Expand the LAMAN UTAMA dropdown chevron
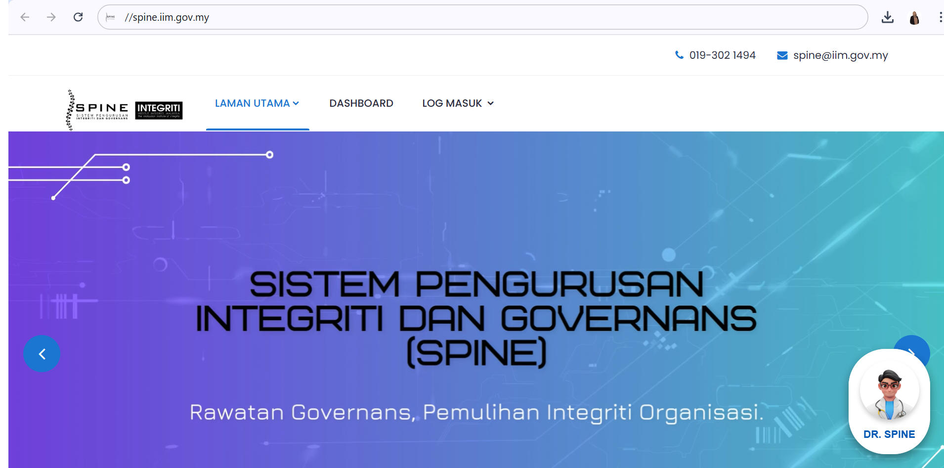The width and height of the screenshot is (944, 468). click(x=296, y=103)
